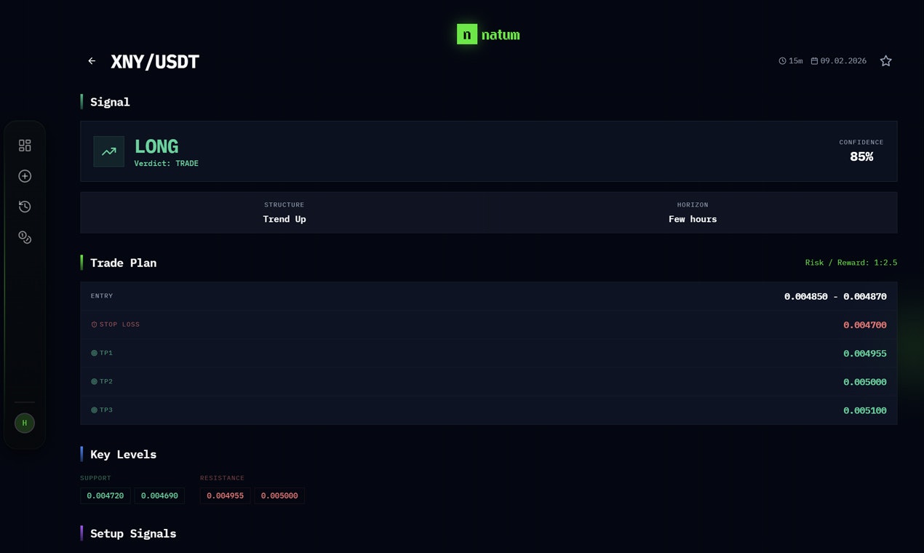This screenshot has height=553, width=924.
Task: Select resistance level chip 0.005000
Action: (279, 496)
